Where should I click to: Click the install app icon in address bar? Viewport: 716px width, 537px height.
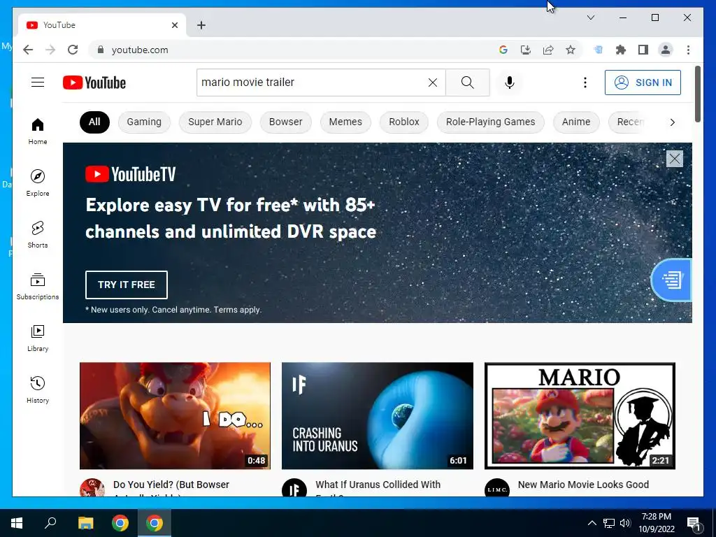[526, 50]
